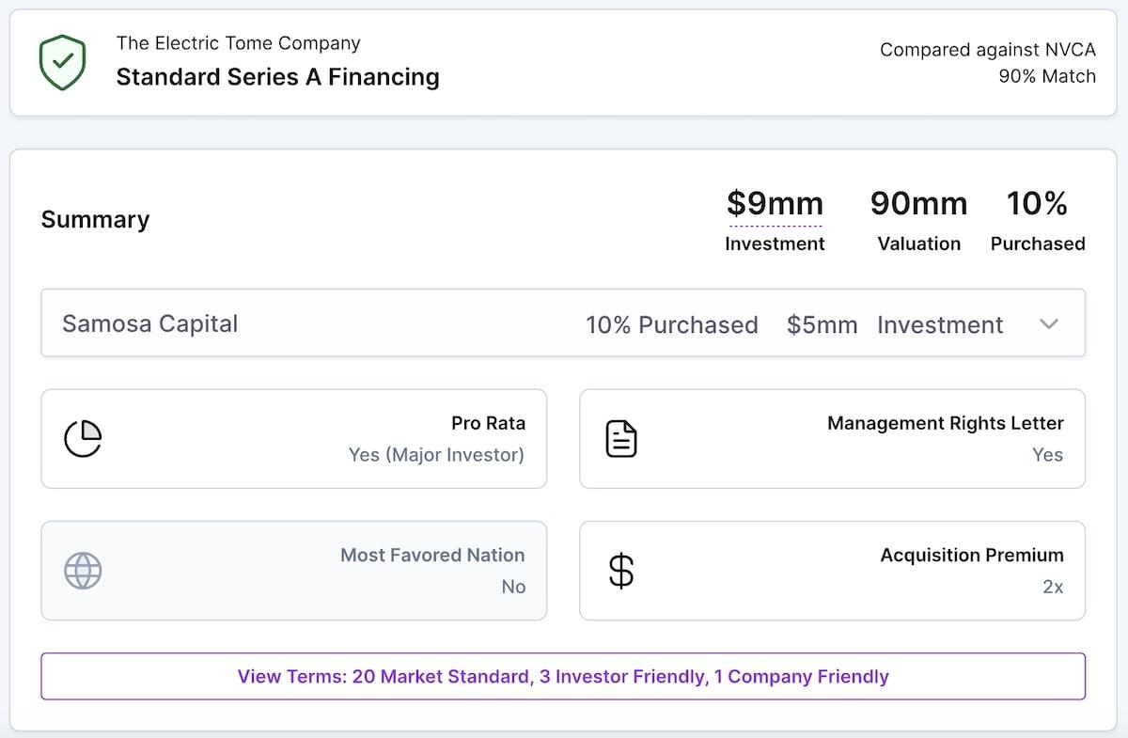This screenshot has width=1128, height=738.
Task: Click the underlined $9mm investment amount
Action: (x=775, y=204)
